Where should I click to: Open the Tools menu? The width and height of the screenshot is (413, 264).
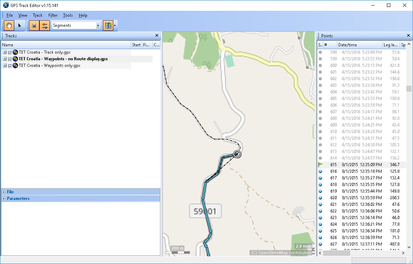68,15
